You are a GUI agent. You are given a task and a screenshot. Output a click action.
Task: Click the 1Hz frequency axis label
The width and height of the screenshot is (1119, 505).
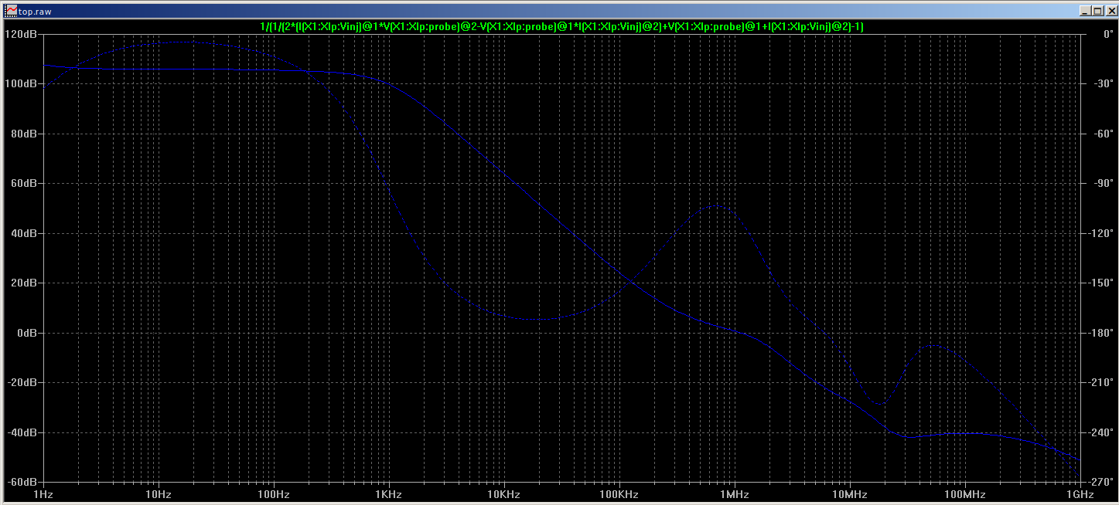43,494
